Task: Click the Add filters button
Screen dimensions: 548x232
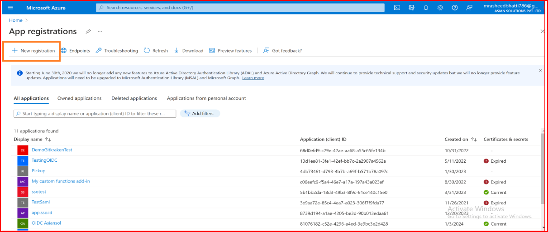Action: click(x=200, y=113)
